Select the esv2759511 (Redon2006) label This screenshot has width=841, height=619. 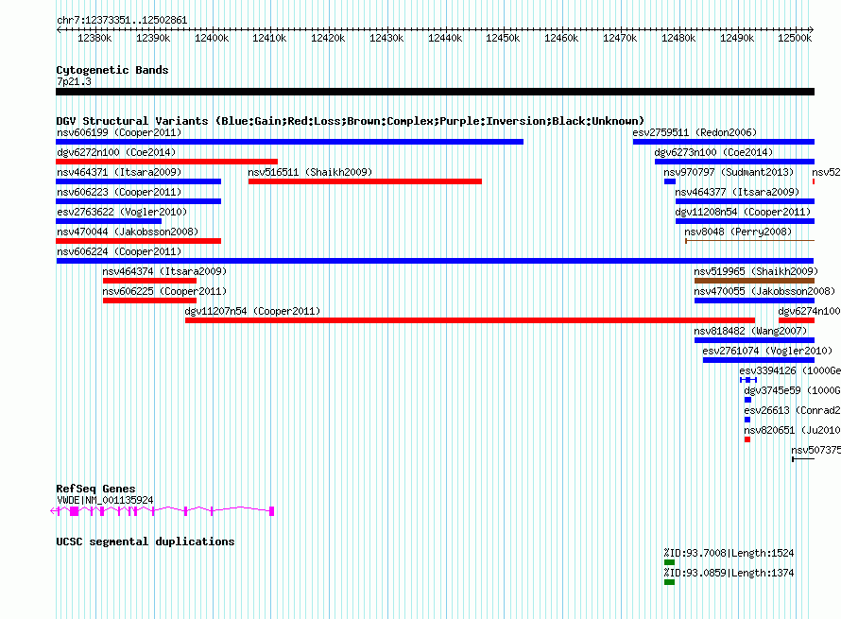[695, 132]
